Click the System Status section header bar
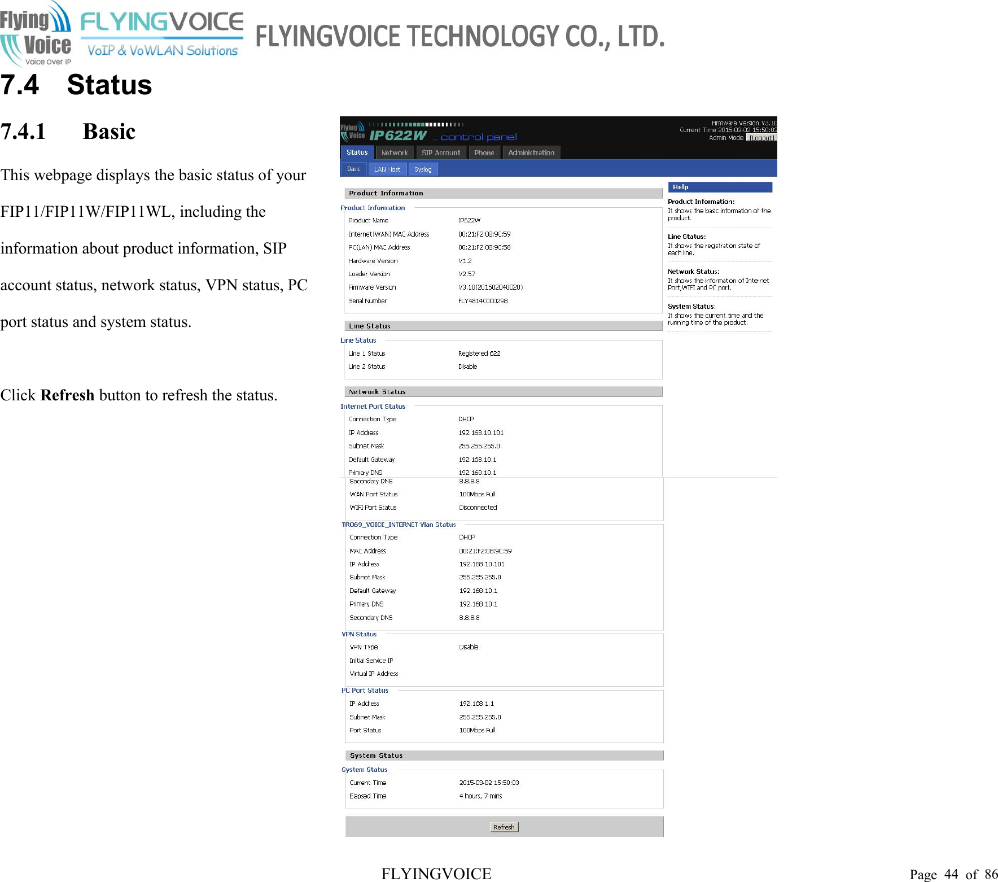The height and width of the screenshot is (882, 998). pyautogui.click(x=505, y=756)
